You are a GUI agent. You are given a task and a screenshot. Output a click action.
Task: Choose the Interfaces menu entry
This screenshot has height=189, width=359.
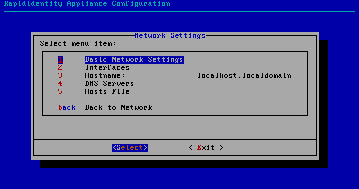(x=107, y=68)
